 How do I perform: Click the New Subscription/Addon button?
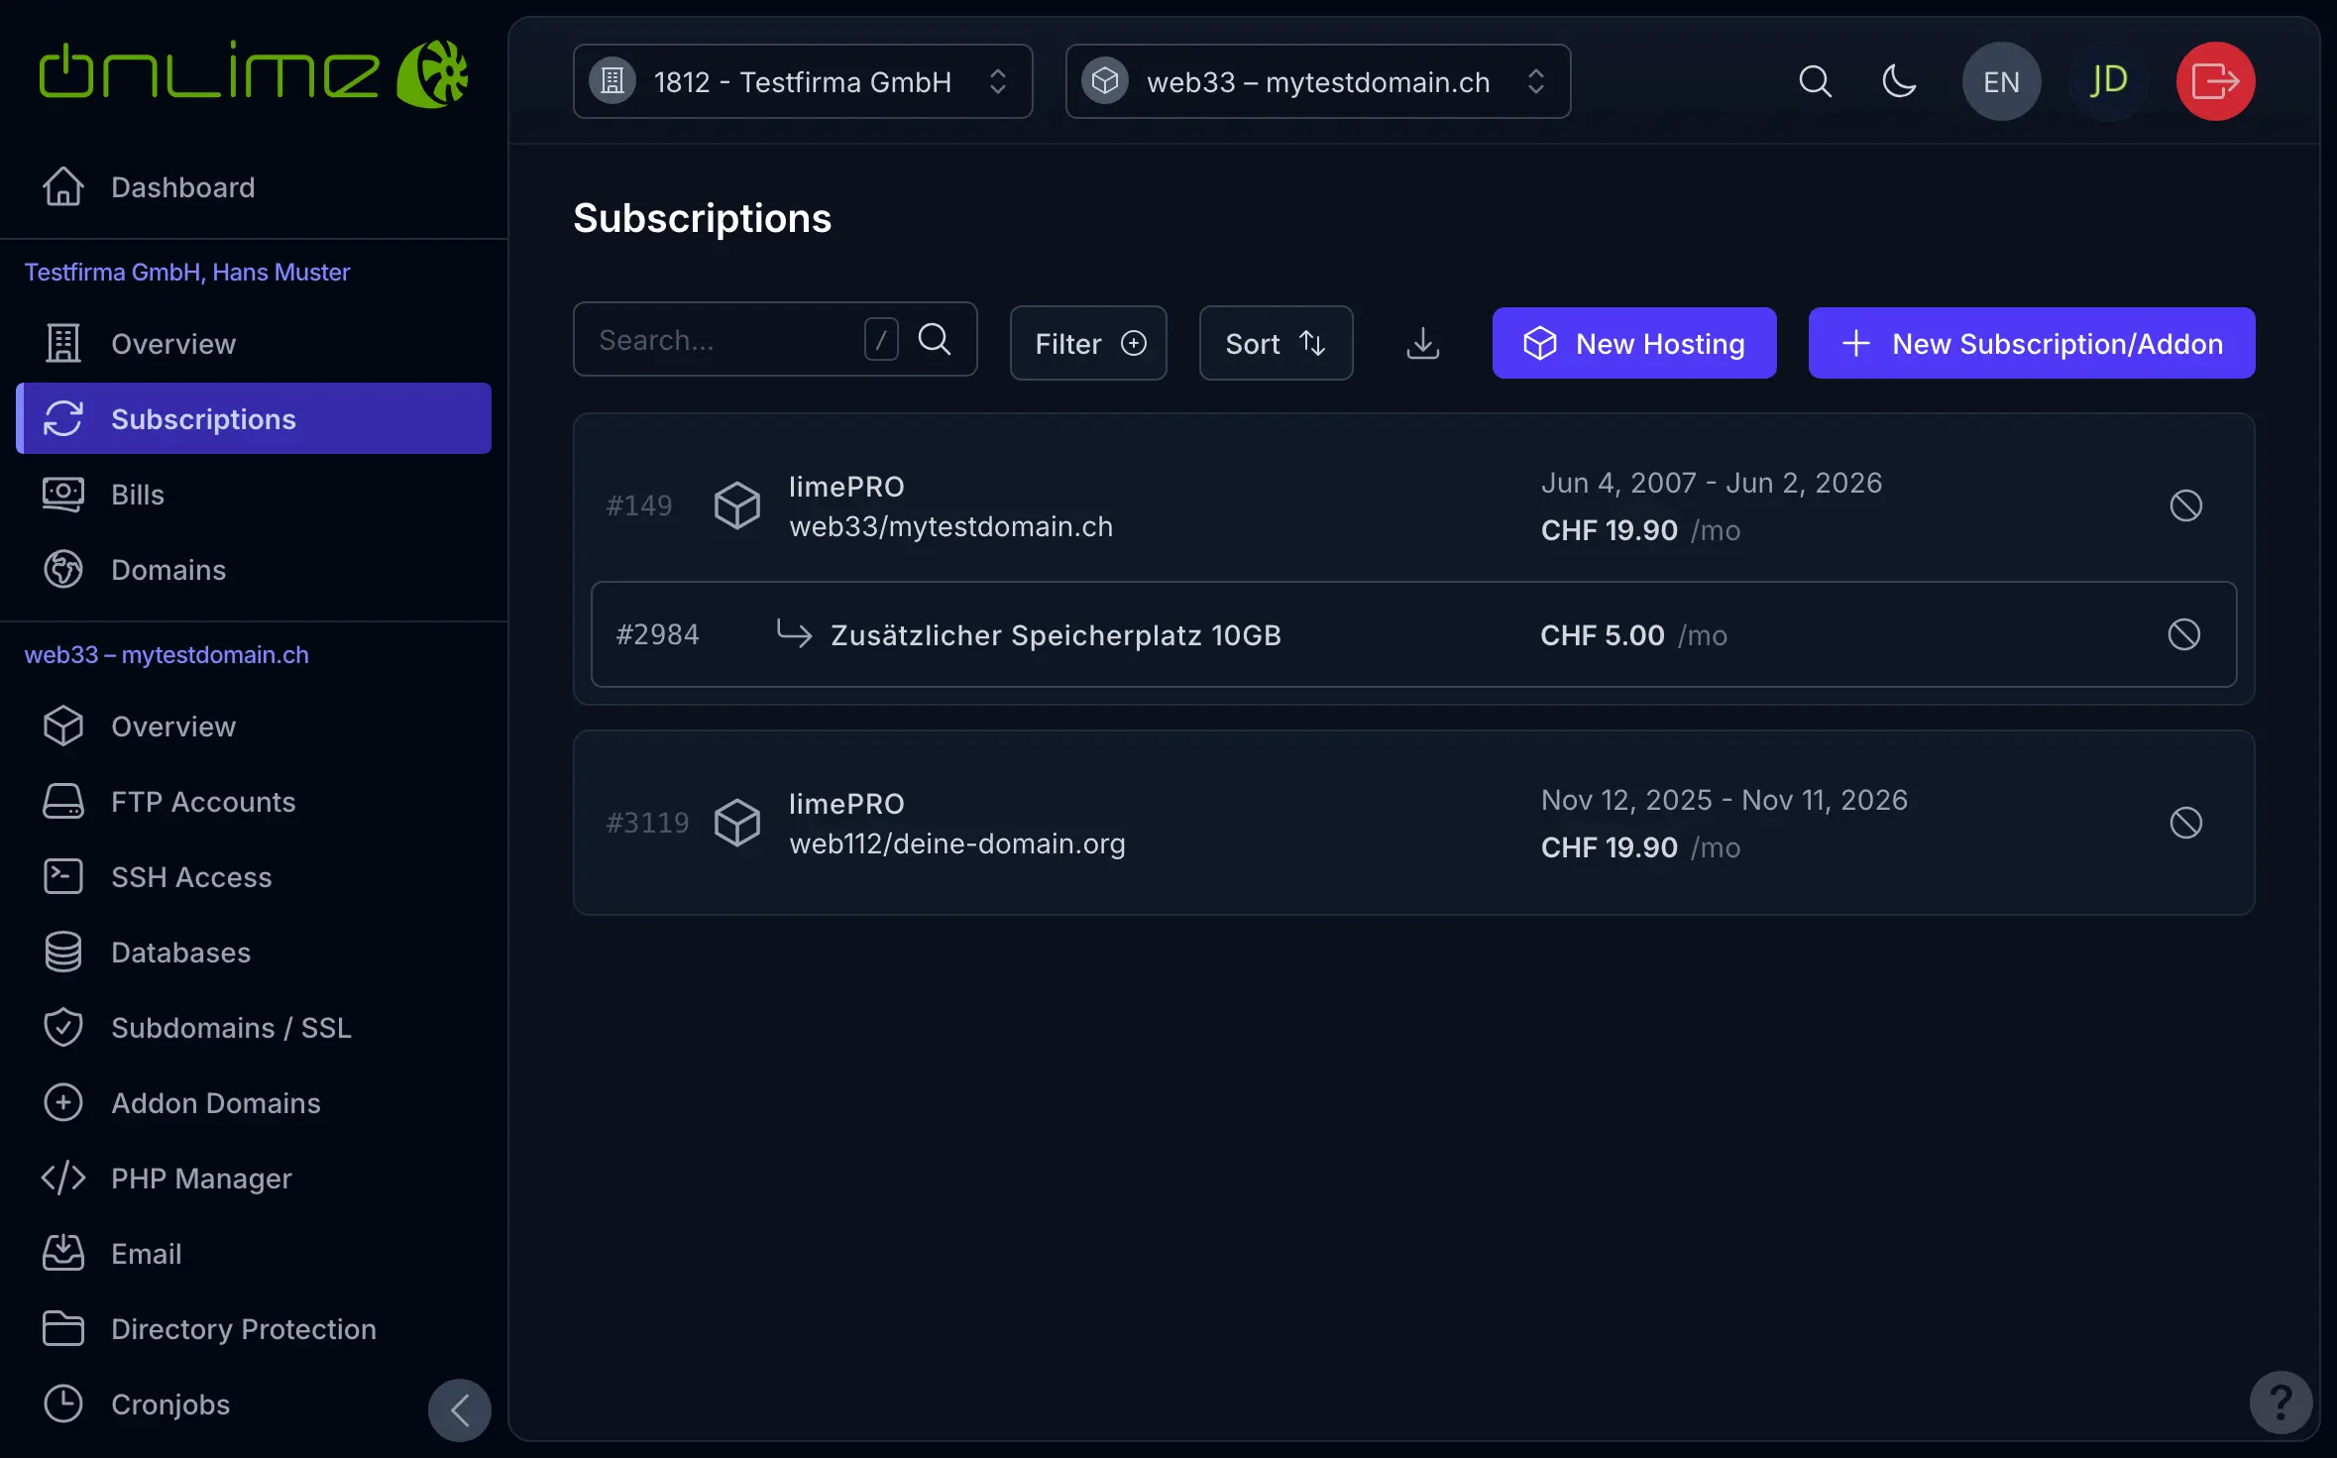(x=2031, y=343)
